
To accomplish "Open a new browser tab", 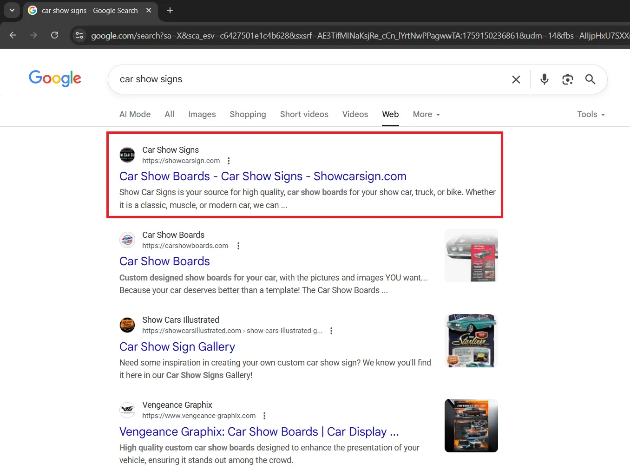I will tap(170, 10).
